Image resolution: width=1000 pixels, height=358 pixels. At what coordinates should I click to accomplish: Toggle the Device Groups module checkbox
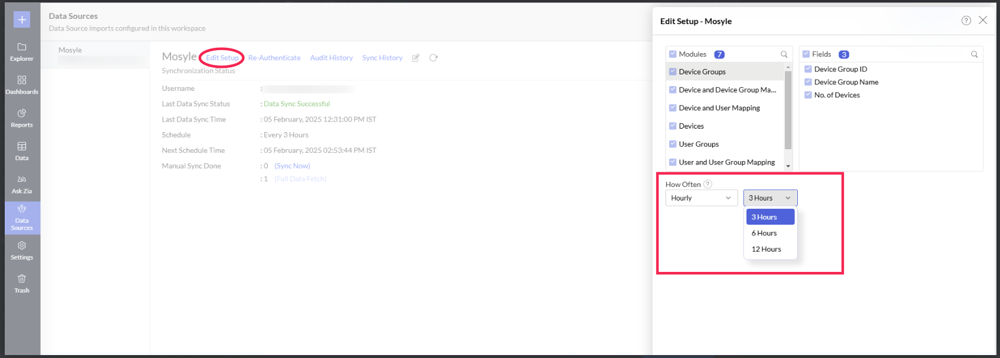pos(673,71)
